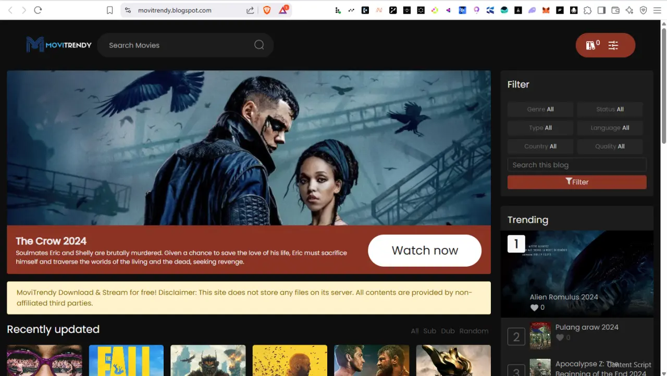Viewport: 667px width, 376px height.
Task: Open The Crow 2024 title link
Action: [51, 241]
